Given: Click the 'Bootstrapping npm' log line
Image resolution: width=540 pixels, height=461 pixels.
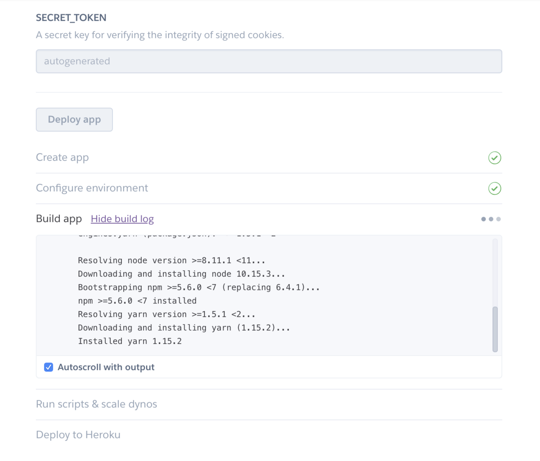Looking at the screenshot, I should click(x=198, y=287).
